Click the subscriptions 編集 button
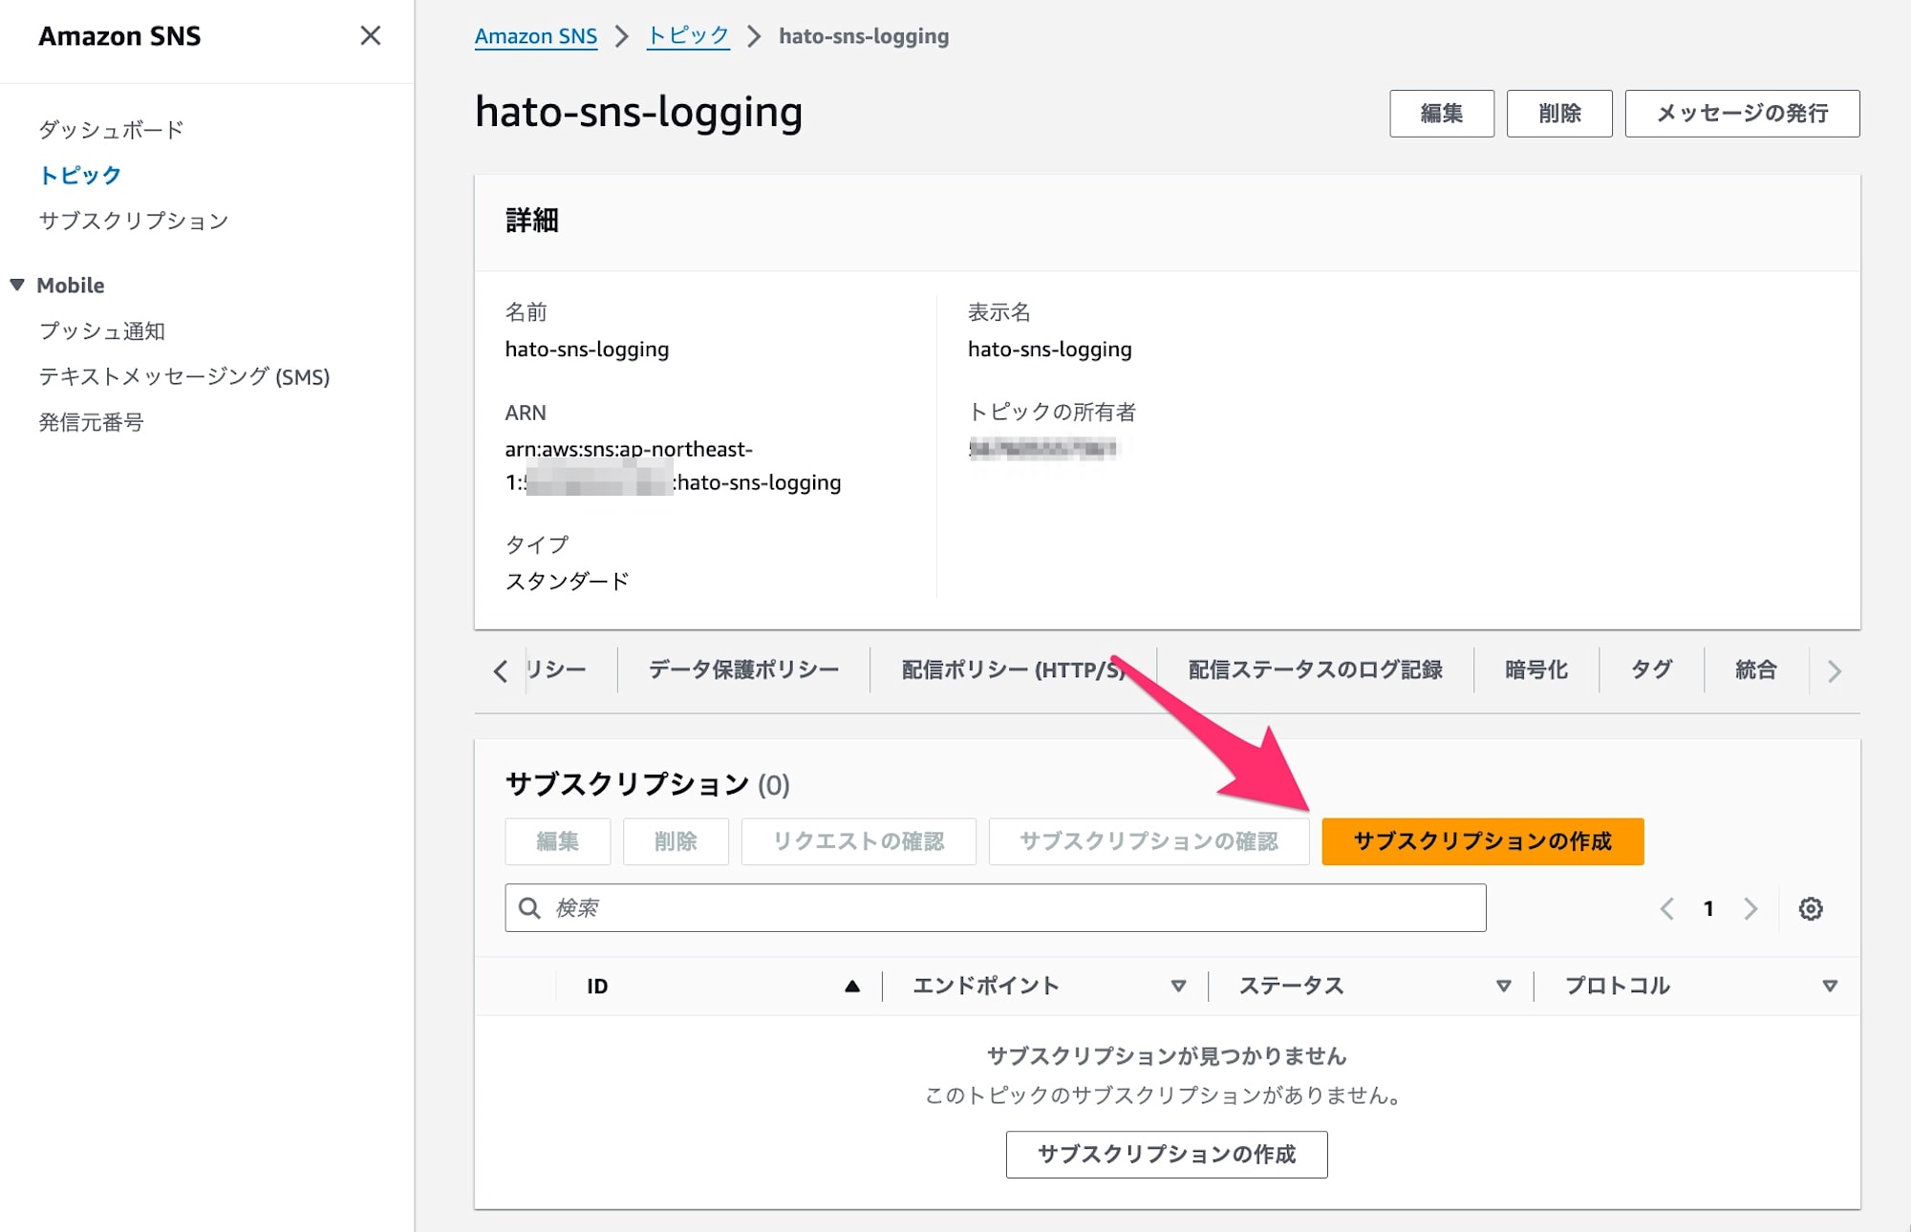Screen dimensions: 1911x1232 (x=557, y=841)
